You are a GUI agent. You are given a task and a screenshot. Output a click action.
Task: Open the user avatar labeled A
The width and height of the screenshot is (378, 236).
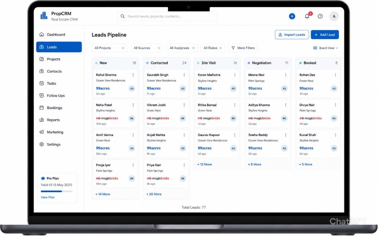(334, 16)
